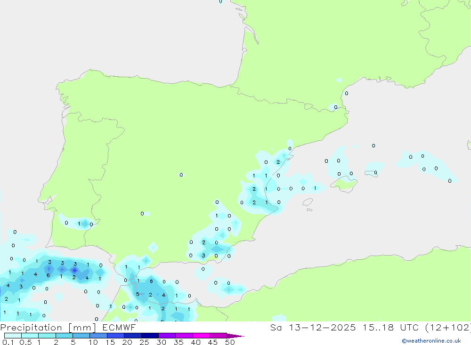
Task: Pick the 10–15 mm legend color
Action: coord(98,336)
